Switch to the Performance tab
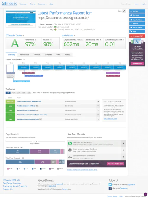Screen dimensions: 148x199 point(24,55)
